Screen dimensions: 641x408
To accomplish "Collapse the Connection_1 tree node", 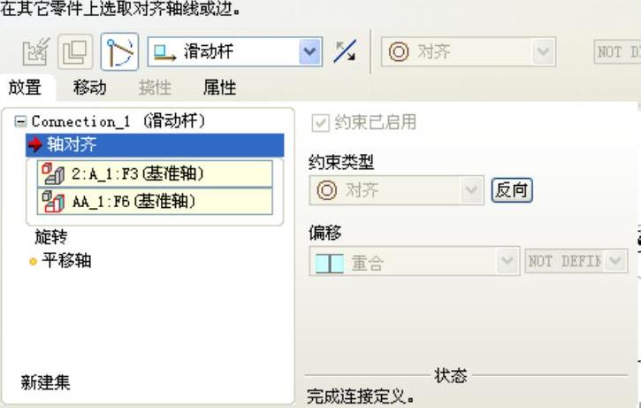I will tap(20, 121).
